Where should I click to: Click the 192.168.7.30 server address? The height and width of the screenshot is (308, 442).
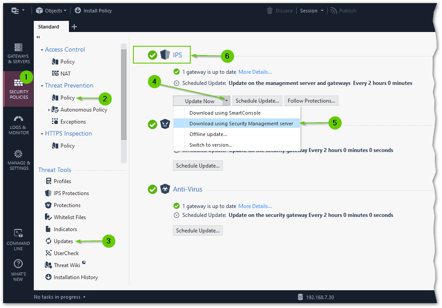point(320,297)
